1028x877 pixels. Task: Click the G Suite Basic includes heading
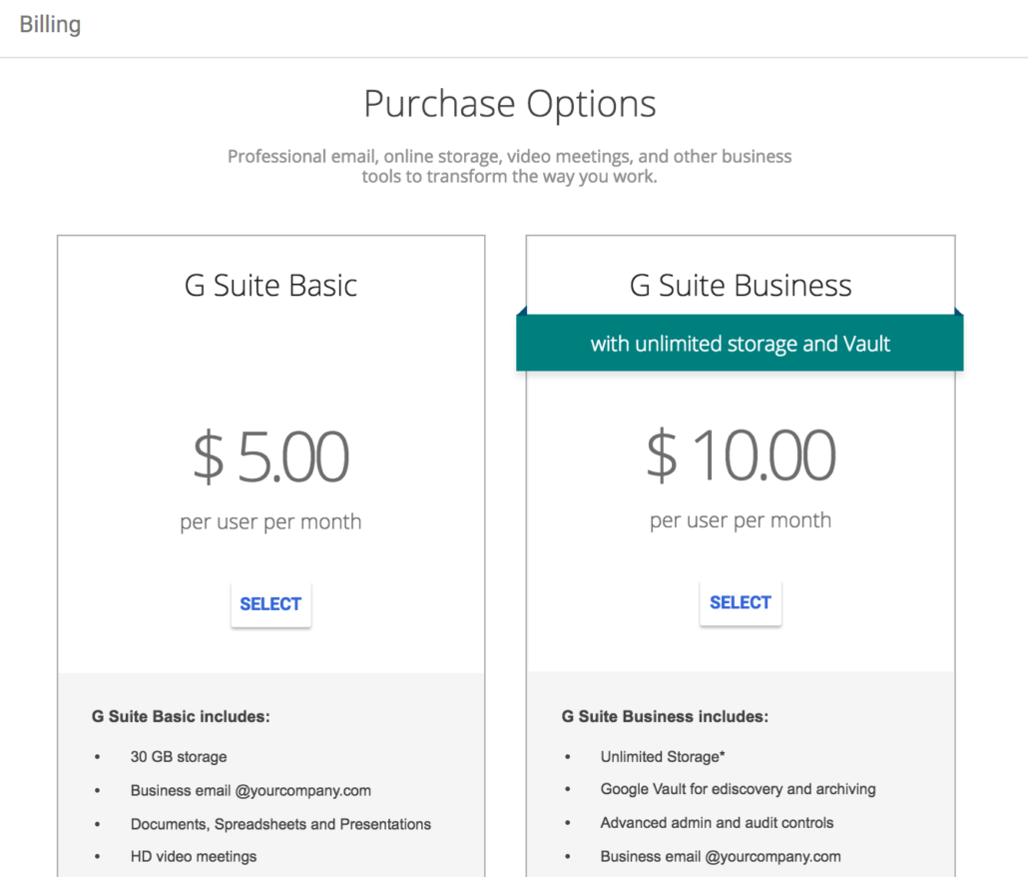tap(181, 716)
